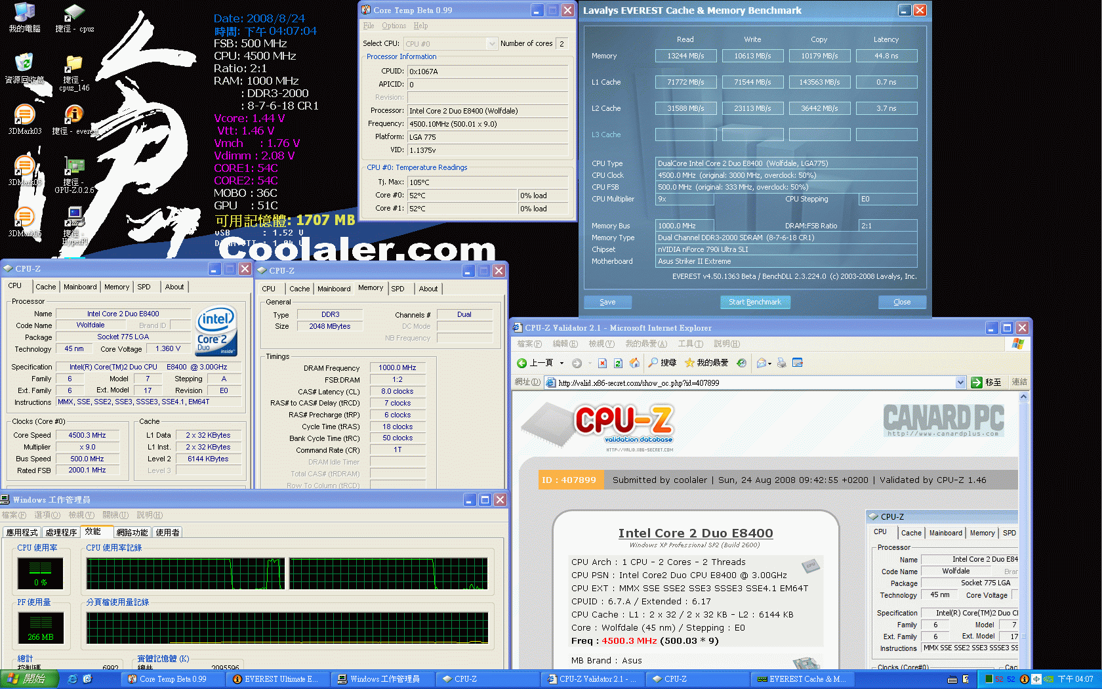Click DRAM Frequency 1000.0 MHz in CPU-Z

click(398, 367)
